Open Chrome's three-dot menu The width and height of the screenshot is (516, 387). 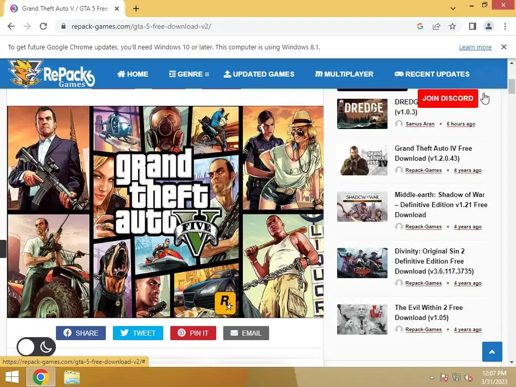505,26
